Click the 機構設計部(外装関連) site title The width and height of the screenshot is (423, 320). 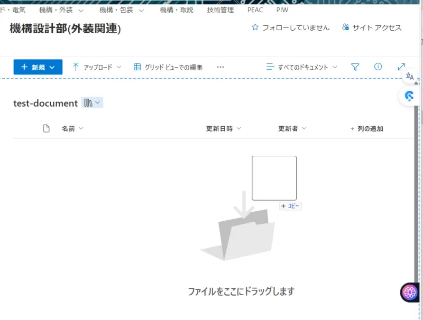tap(65, 29)
